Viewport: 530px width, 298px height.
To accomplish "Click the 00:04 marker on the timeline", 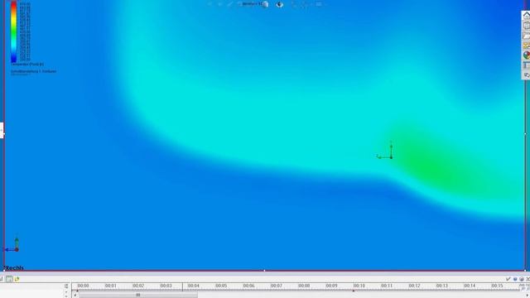I will click(x=193, y=286).
